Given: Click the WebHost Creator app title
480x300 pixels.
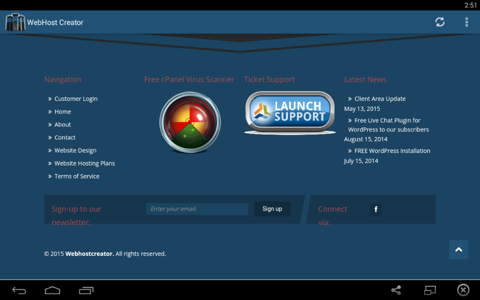Looking at the screenshot, I should coord(55,22).
